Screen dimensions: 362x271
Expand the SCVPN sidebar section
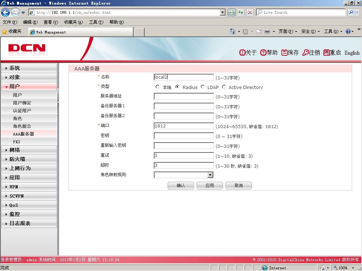[29, 196]
